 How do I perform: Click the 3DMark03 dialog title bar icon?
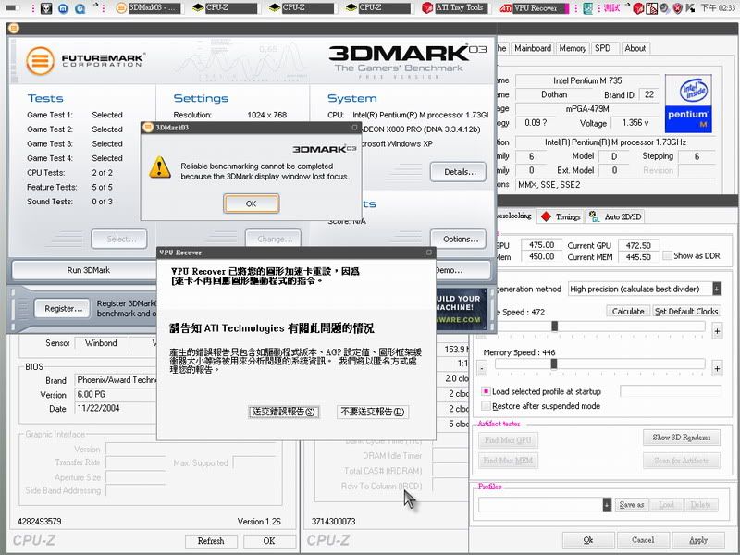coord(148,128)
